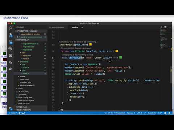The height and width of the screenshot is (130, 174).
Task: Open the Explorer view icon
Action: tap(11, 35)
